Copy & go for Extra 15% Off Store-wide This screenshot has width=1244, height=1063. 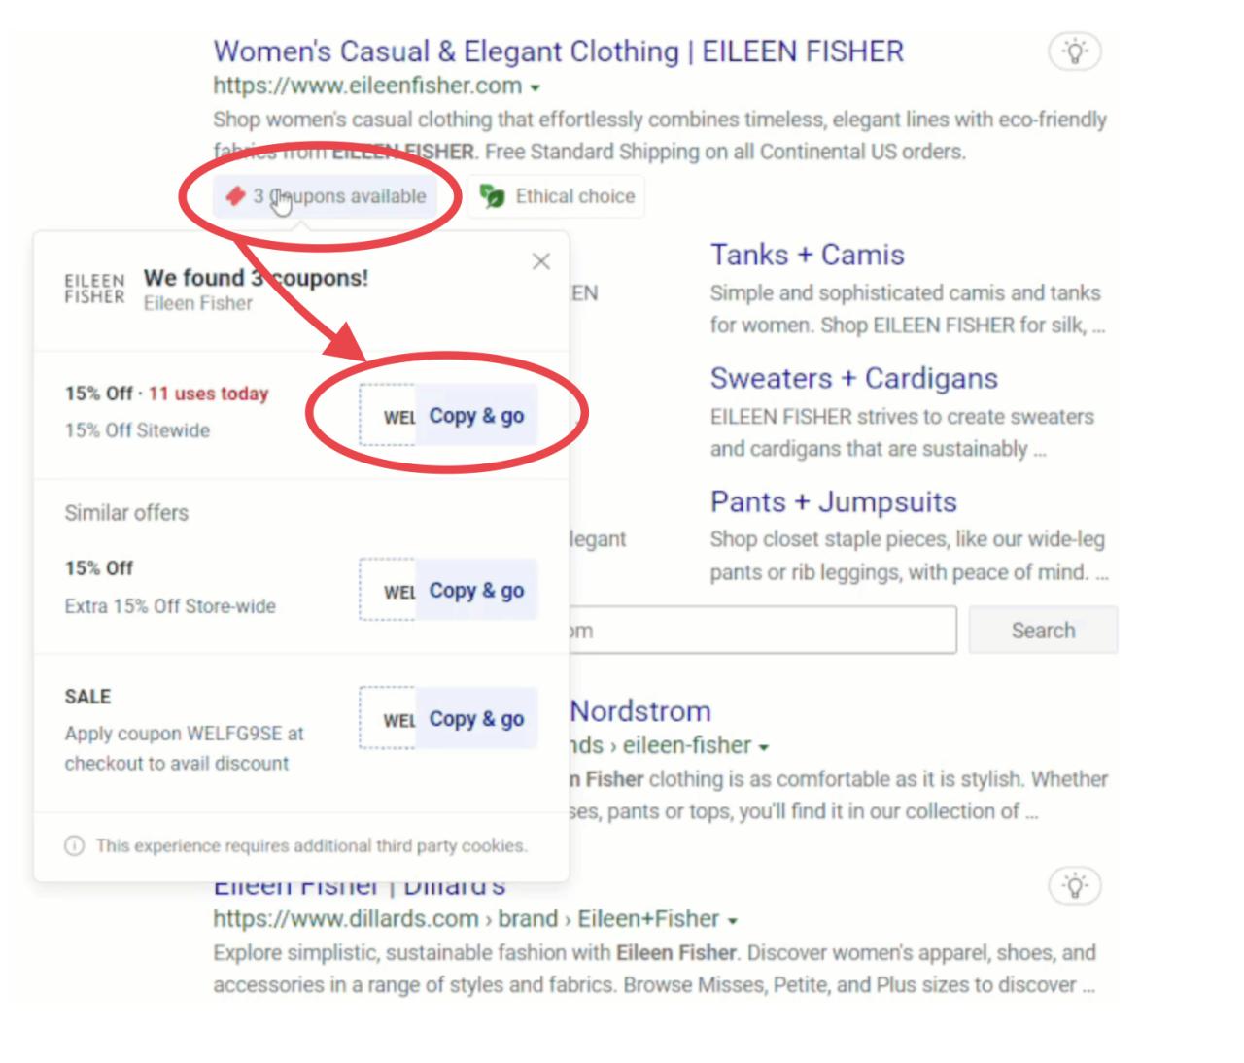point(476,591)
